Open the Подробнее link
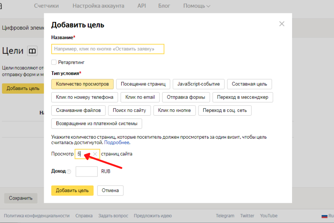Image resolution: width=334 pixels, height=223 pixels. pyautogui.click(x=117, y=143)
